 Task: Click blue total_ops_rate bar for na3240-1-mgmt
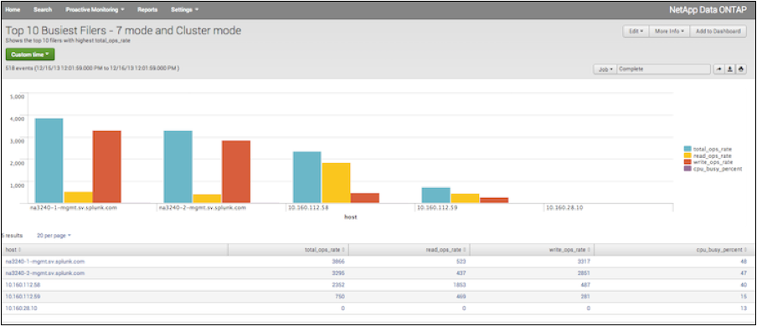tap(49, 160)
